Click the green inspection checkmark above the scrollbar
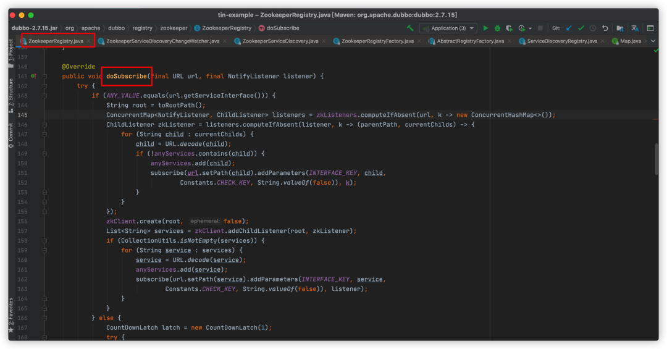This screenshot has height=349, width=667. tap(656, 51)
